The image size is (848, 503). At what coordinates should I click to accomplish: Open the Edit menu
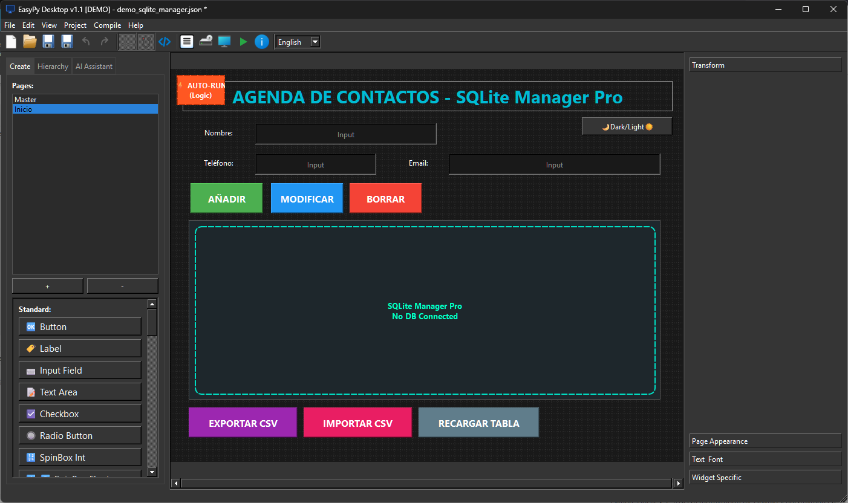tap(28, 25)
